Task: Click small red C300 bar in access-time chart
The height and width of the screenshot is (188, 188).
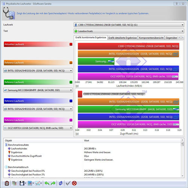Action: tap(80, 94)
